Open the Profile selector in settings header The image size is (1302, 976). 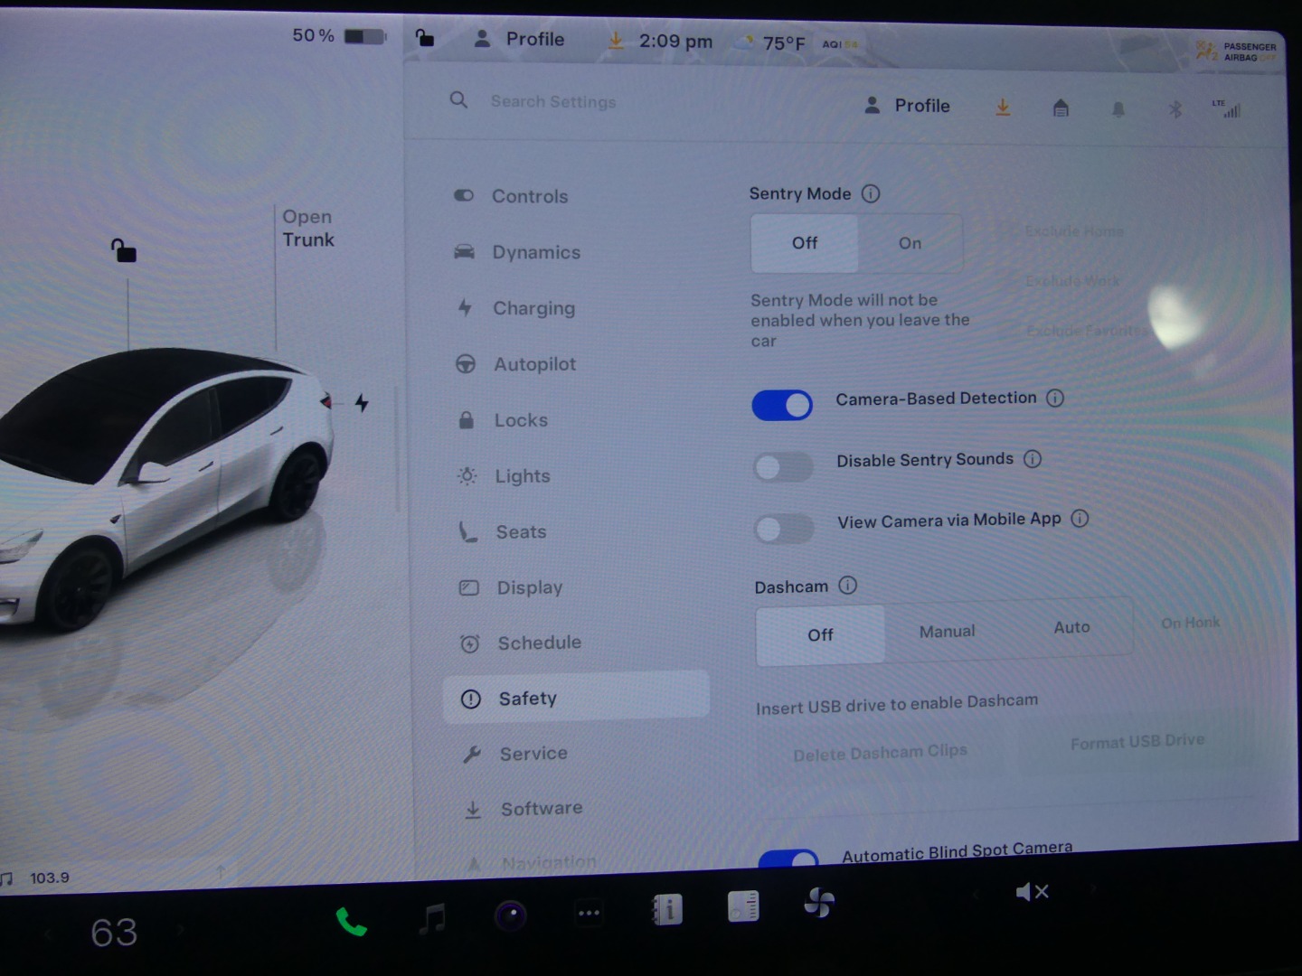pyautogui.click(x=908, y=106)
